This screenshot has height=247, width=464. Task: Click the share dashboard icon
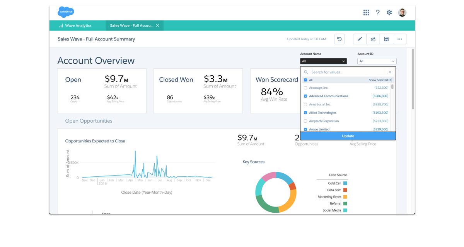click(373, 39)
